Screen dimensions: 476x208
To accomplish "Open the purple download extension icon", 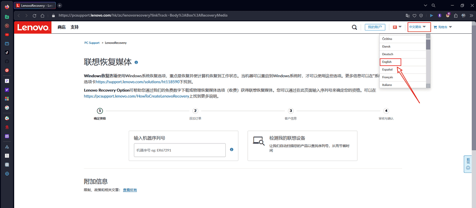I will coord(440,16).
